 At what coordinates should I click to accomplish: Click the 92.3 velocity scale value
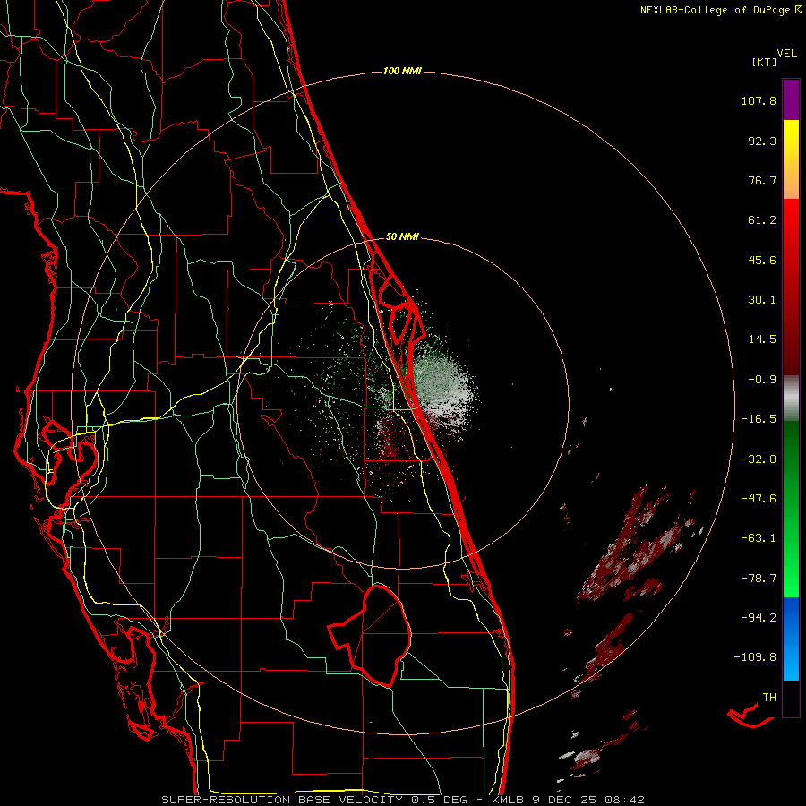click(x=762, y=141)
